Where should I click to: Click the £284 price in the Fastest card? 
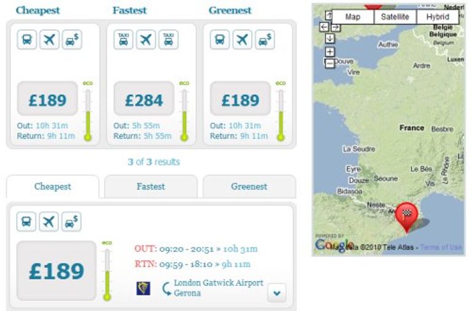coord(144,99)
